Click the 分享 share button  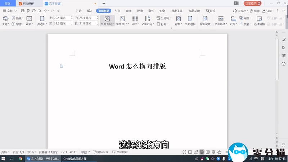point(267,11)
